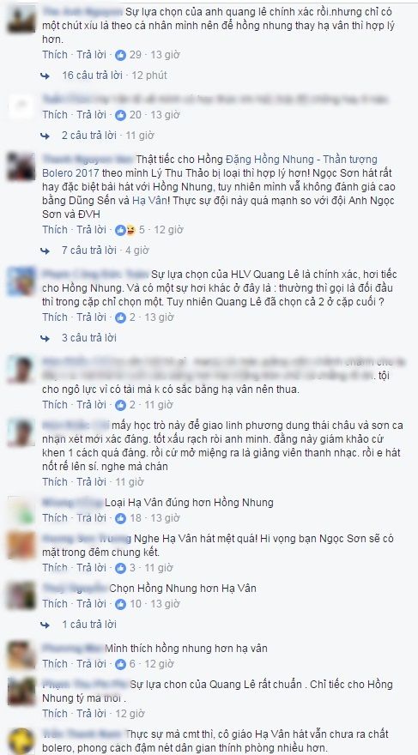
Task: Expand the '7 câu trả lời' replies thread
Action: tap(89, 251)
